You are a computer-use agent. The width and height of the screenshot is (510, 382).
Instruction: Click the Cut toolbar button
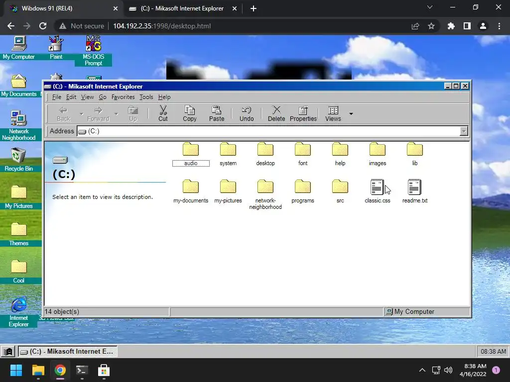(163, 113)
